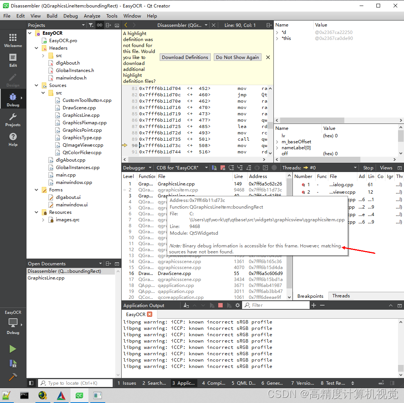The height and width of the screenshot is (403, 404).
Task: Stop running program in Application Output
Action: point(220,305)
